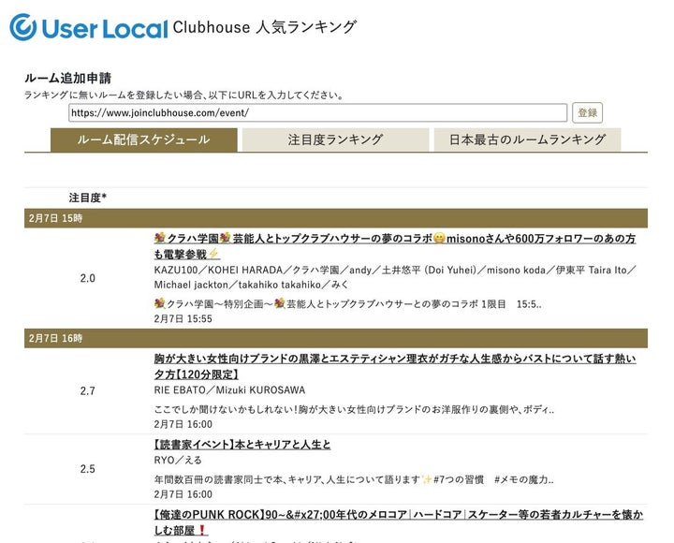Screen dimensions: 674x543
Task: Click the red exclamation mark after しむ部屋
Action: [x=201, y=530]
